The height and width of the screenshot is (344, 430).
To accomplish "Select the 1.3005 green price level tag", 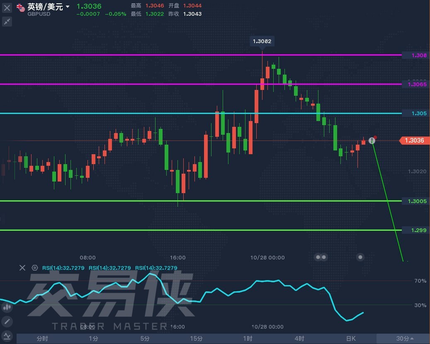I will pos(416,201).
